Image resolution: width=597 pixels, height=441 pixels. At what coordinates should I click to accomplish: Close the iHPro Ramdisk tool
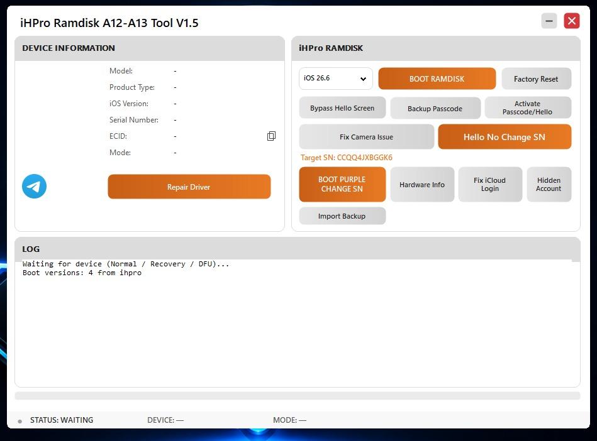(x=572, y=21)
